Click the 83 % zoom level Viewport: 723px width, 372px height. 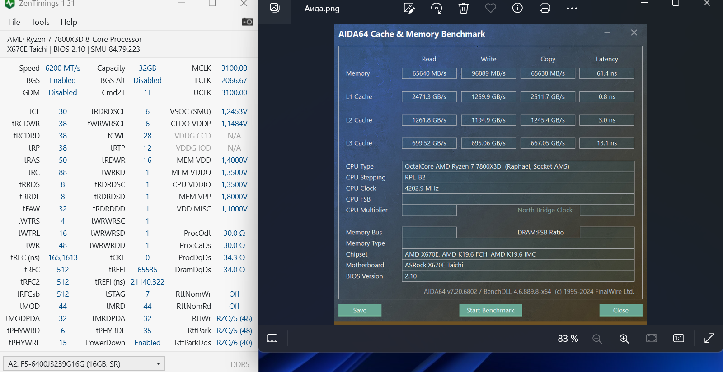click(x=568, y=339)
